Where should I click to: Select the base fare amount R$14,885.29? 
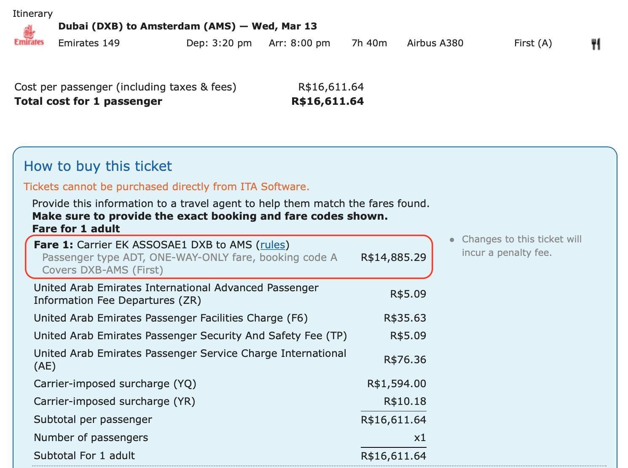click(394, 258)
